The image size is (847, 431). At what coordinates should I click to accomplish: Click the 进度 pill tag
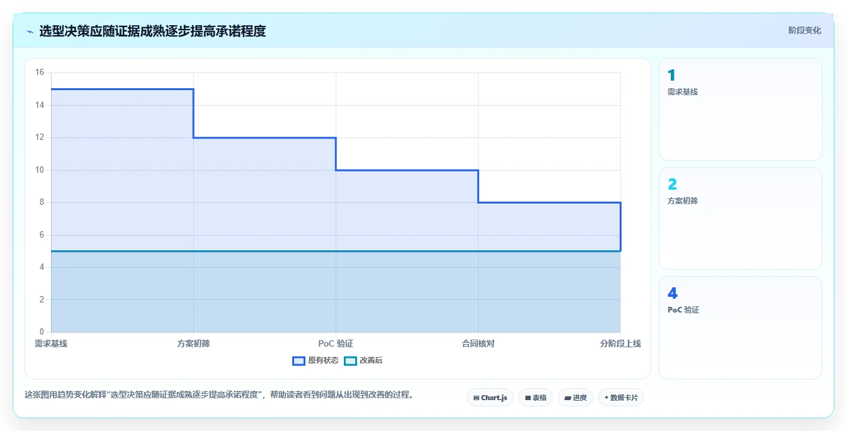pyautogui.click(x=576, y=398)
